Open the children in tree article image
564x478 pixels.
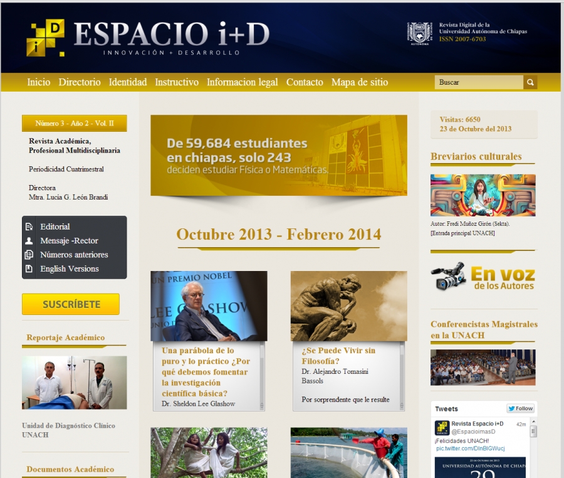[x=209, y=453]
